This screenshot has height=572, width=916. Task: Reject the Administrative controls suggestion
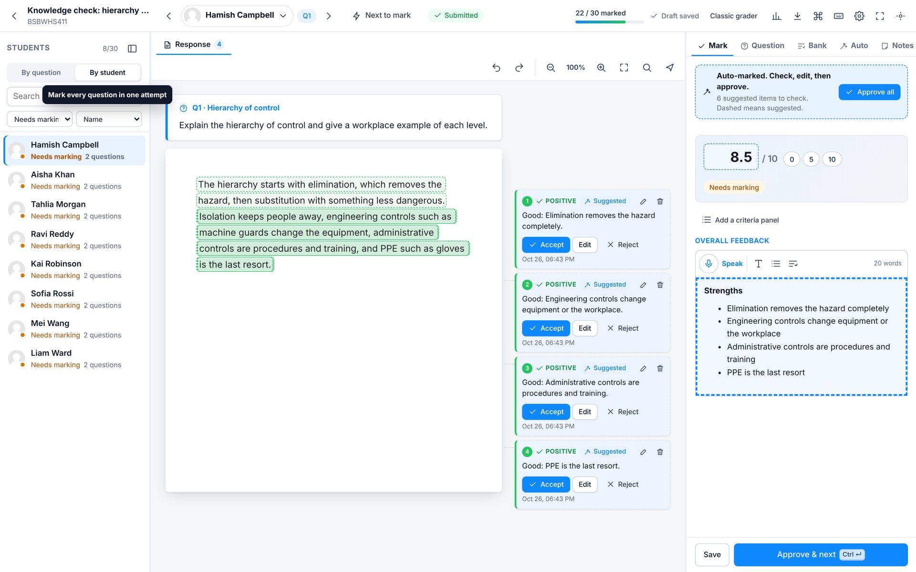point(623,412)
